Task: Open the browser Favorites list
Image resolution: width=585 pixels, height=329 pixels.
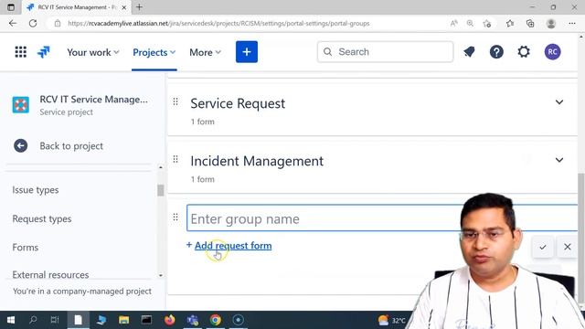Action: [x=510, y=23]
